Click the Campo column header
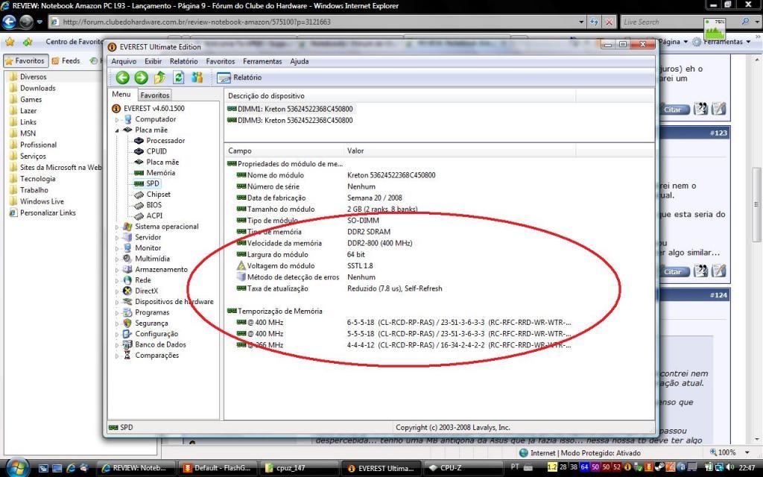The height and width of the screenshot is (477, 763). tap(284, 151)
